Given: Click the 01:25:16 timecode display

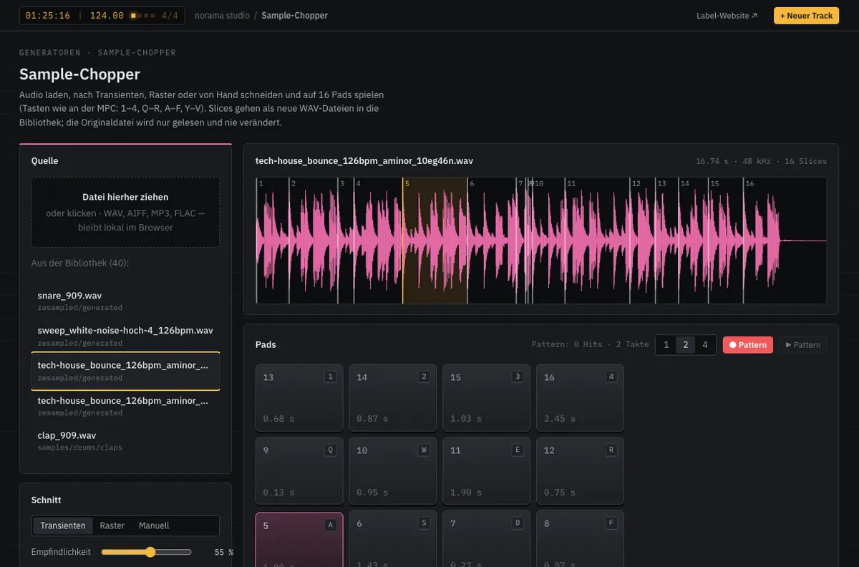Looking at the screenshot, I should 48,16.
